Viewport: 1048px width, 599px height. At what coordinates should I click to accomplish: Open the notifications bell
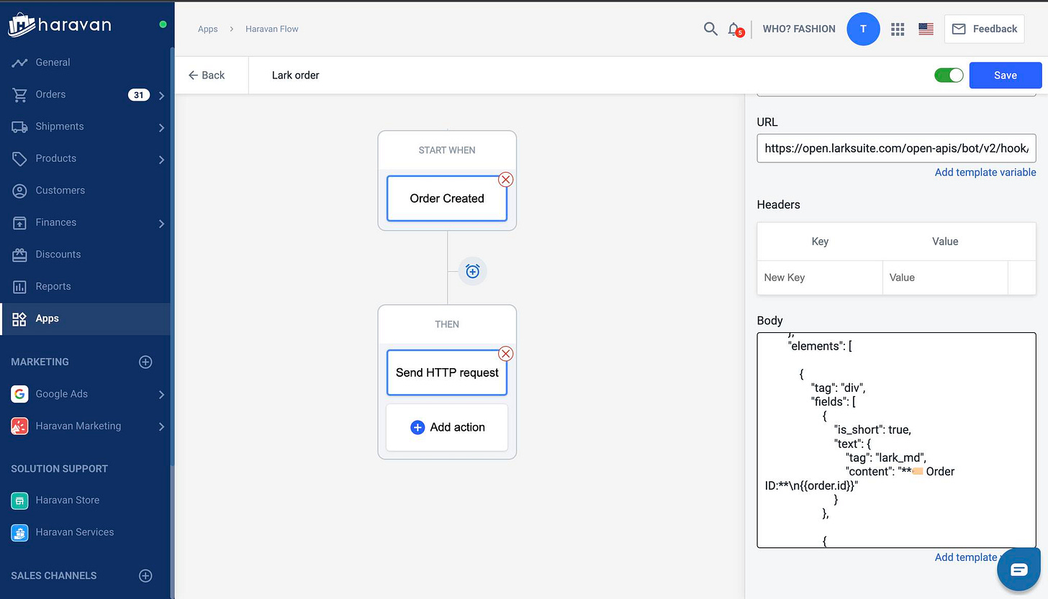pos(734,29)
